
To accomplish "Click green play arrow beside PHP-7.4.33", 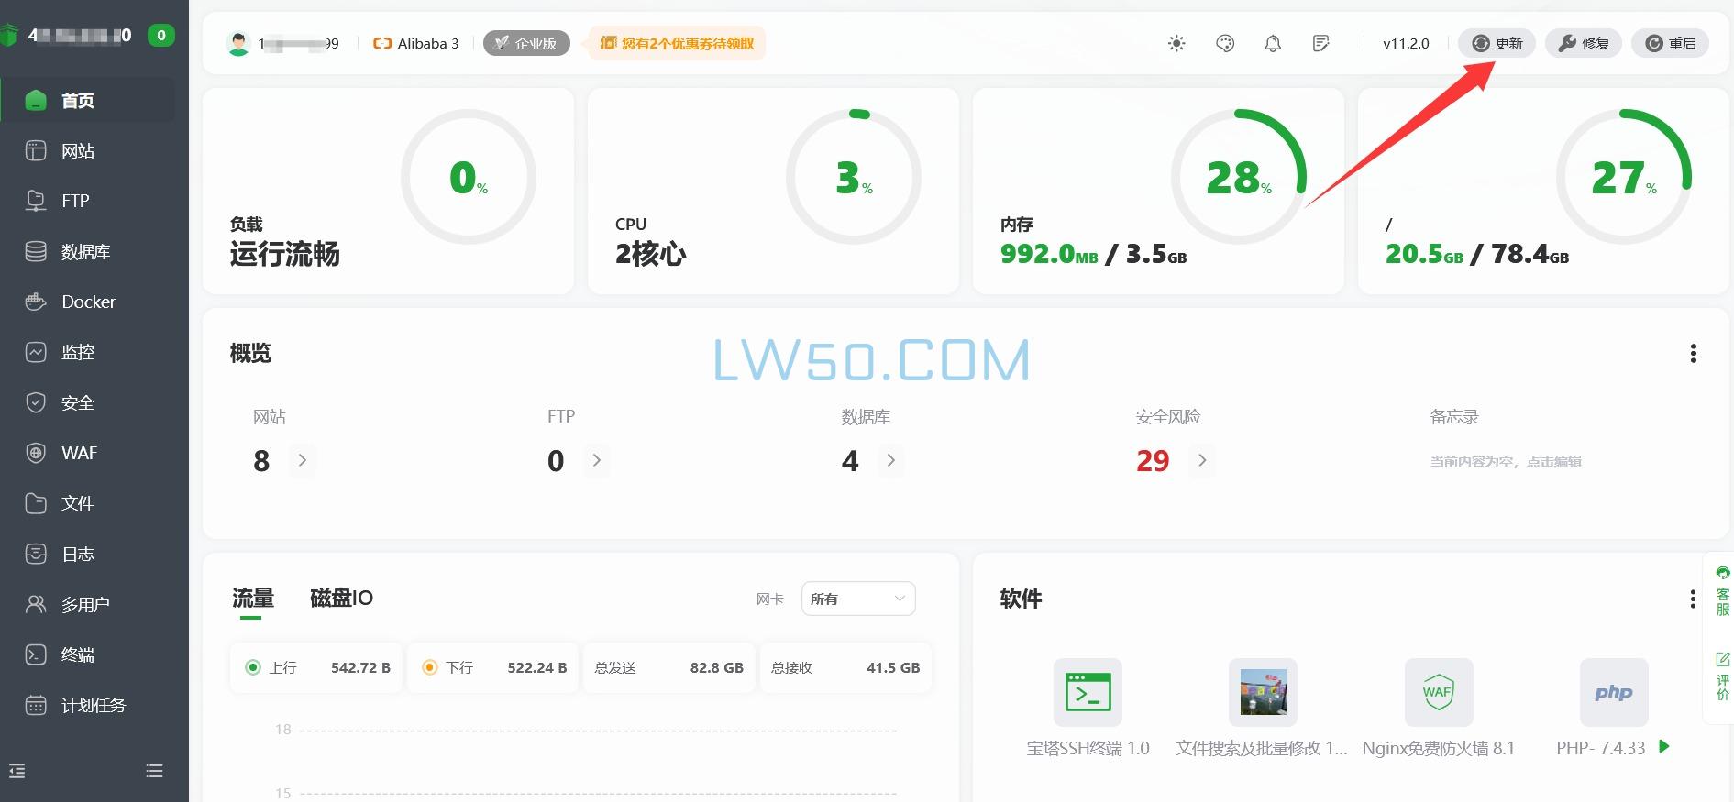I will point(1664,747).
